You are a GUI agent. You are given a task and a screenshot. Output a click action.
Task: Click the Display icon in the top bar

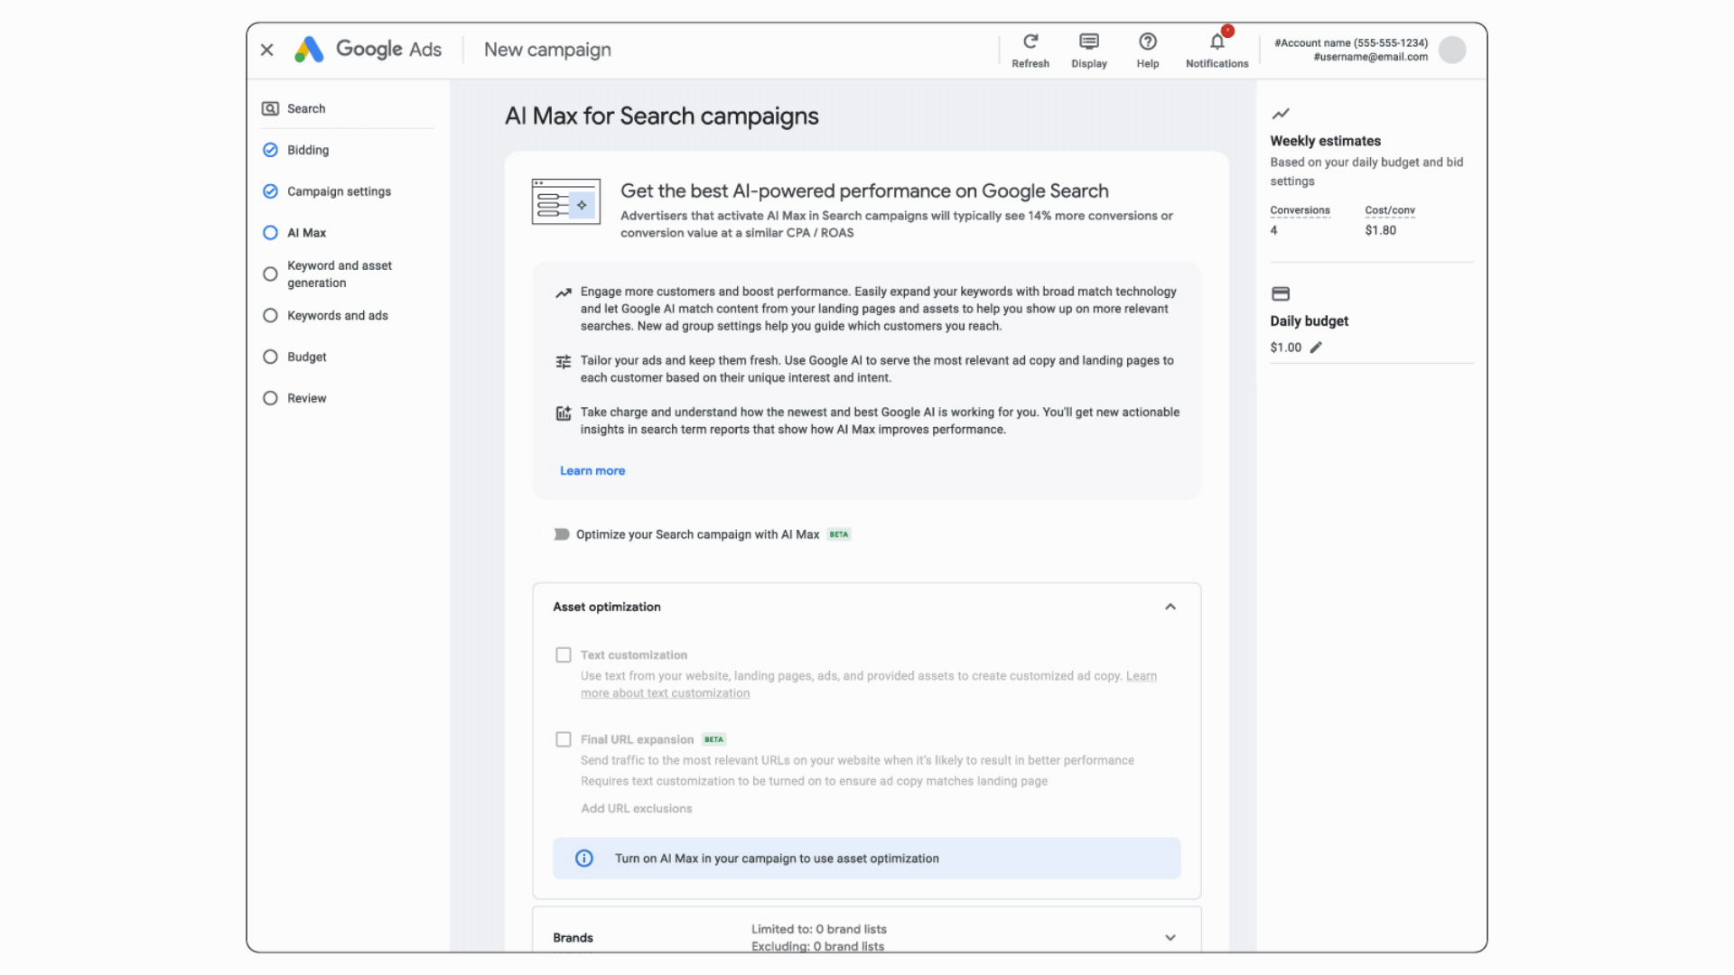point(1088,42)
